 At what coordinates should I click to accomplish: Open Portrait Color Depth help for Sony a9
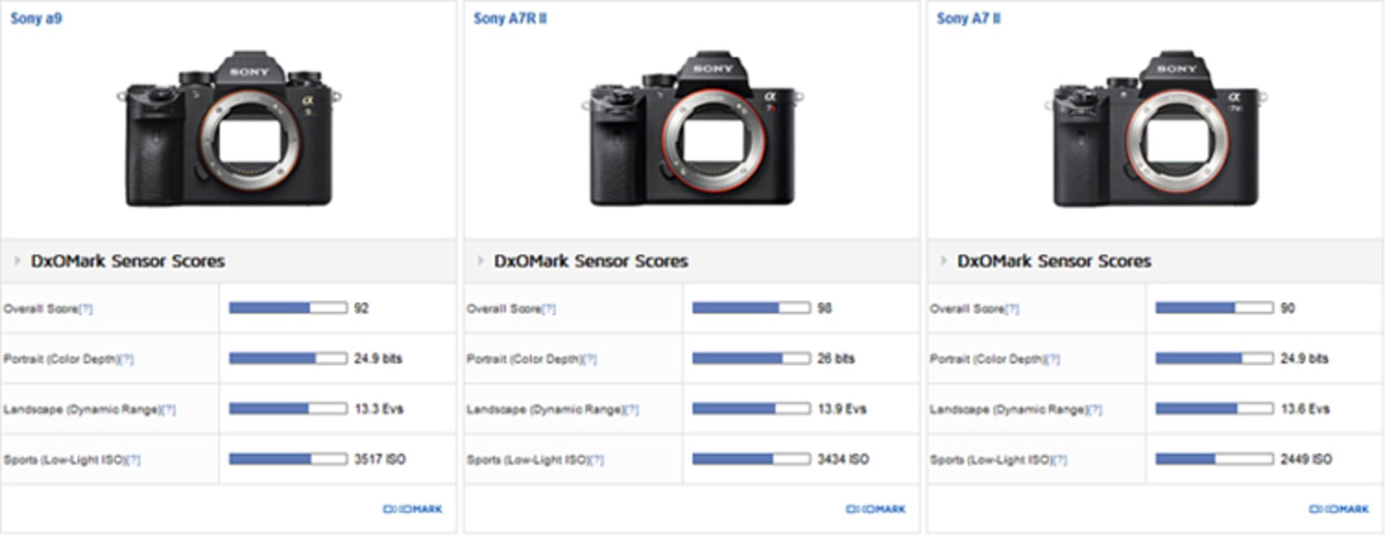point(127,359)
